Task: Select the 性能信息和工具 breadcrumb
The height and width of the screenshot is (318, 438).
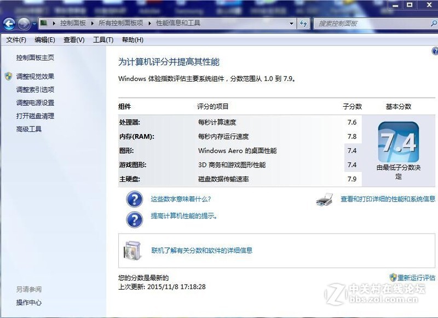Action: click(178, 23)
